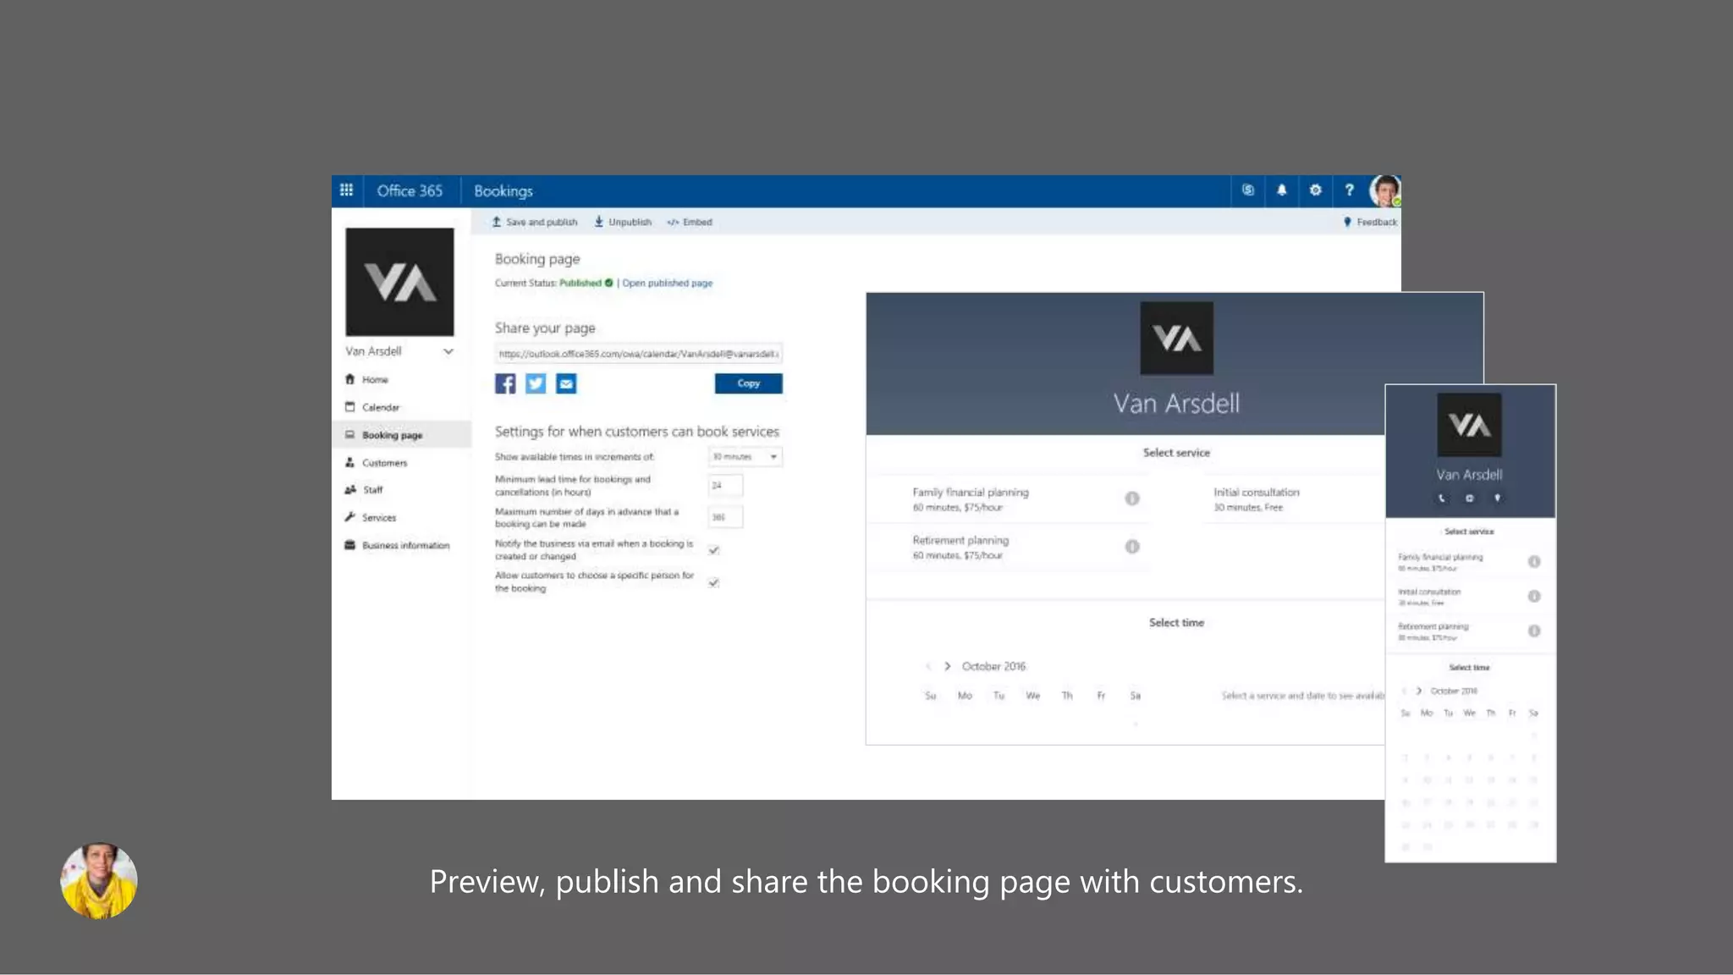The height and width of the screenshot is (975, 1733).
Task: Click Van Arsdell logo in mobile preview
Action: click(x=1470, y=425)
